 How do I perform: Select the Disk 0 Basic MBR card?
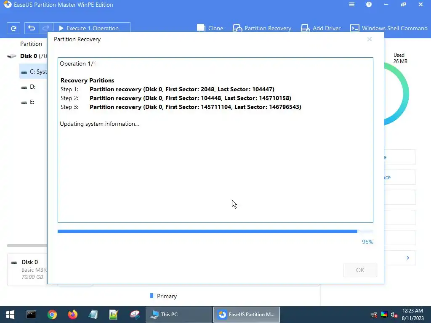[x=27, y=270]
